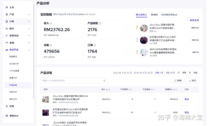
Task: Click the 产品 sidebar icon
Action: pos(7,14)
